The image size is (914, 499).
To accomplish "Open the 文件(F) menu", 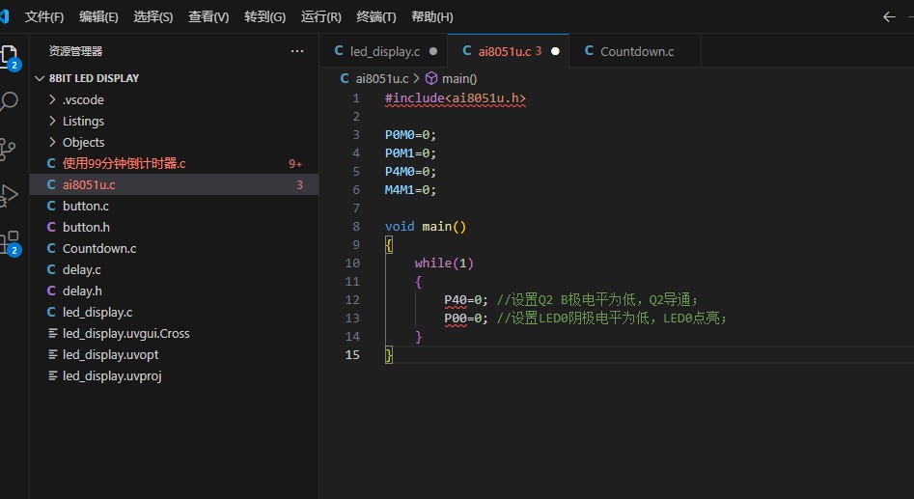I will pyautogui.click(x=44, y=17).
